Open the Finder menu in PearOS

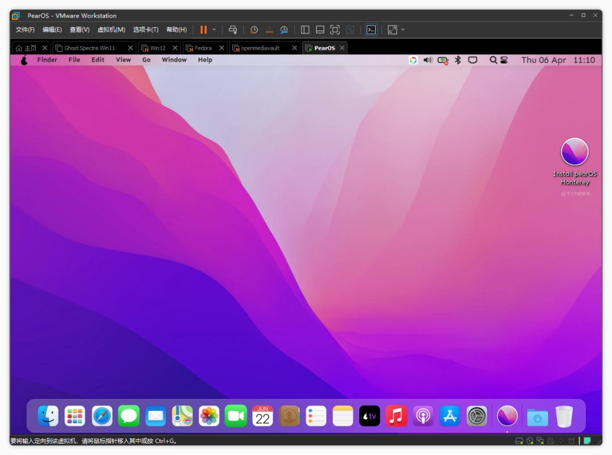pyautogui.click(x=47, y=60)
